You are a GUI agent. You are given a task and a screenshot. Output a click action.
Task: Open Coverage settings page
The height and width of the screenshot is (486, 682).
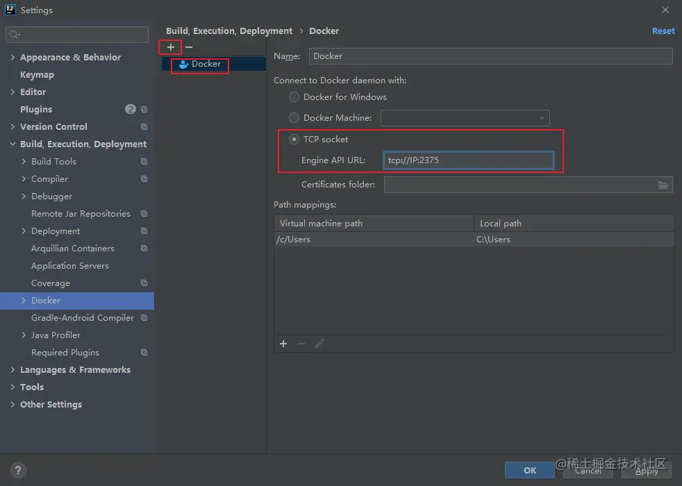tap(51, 283)
